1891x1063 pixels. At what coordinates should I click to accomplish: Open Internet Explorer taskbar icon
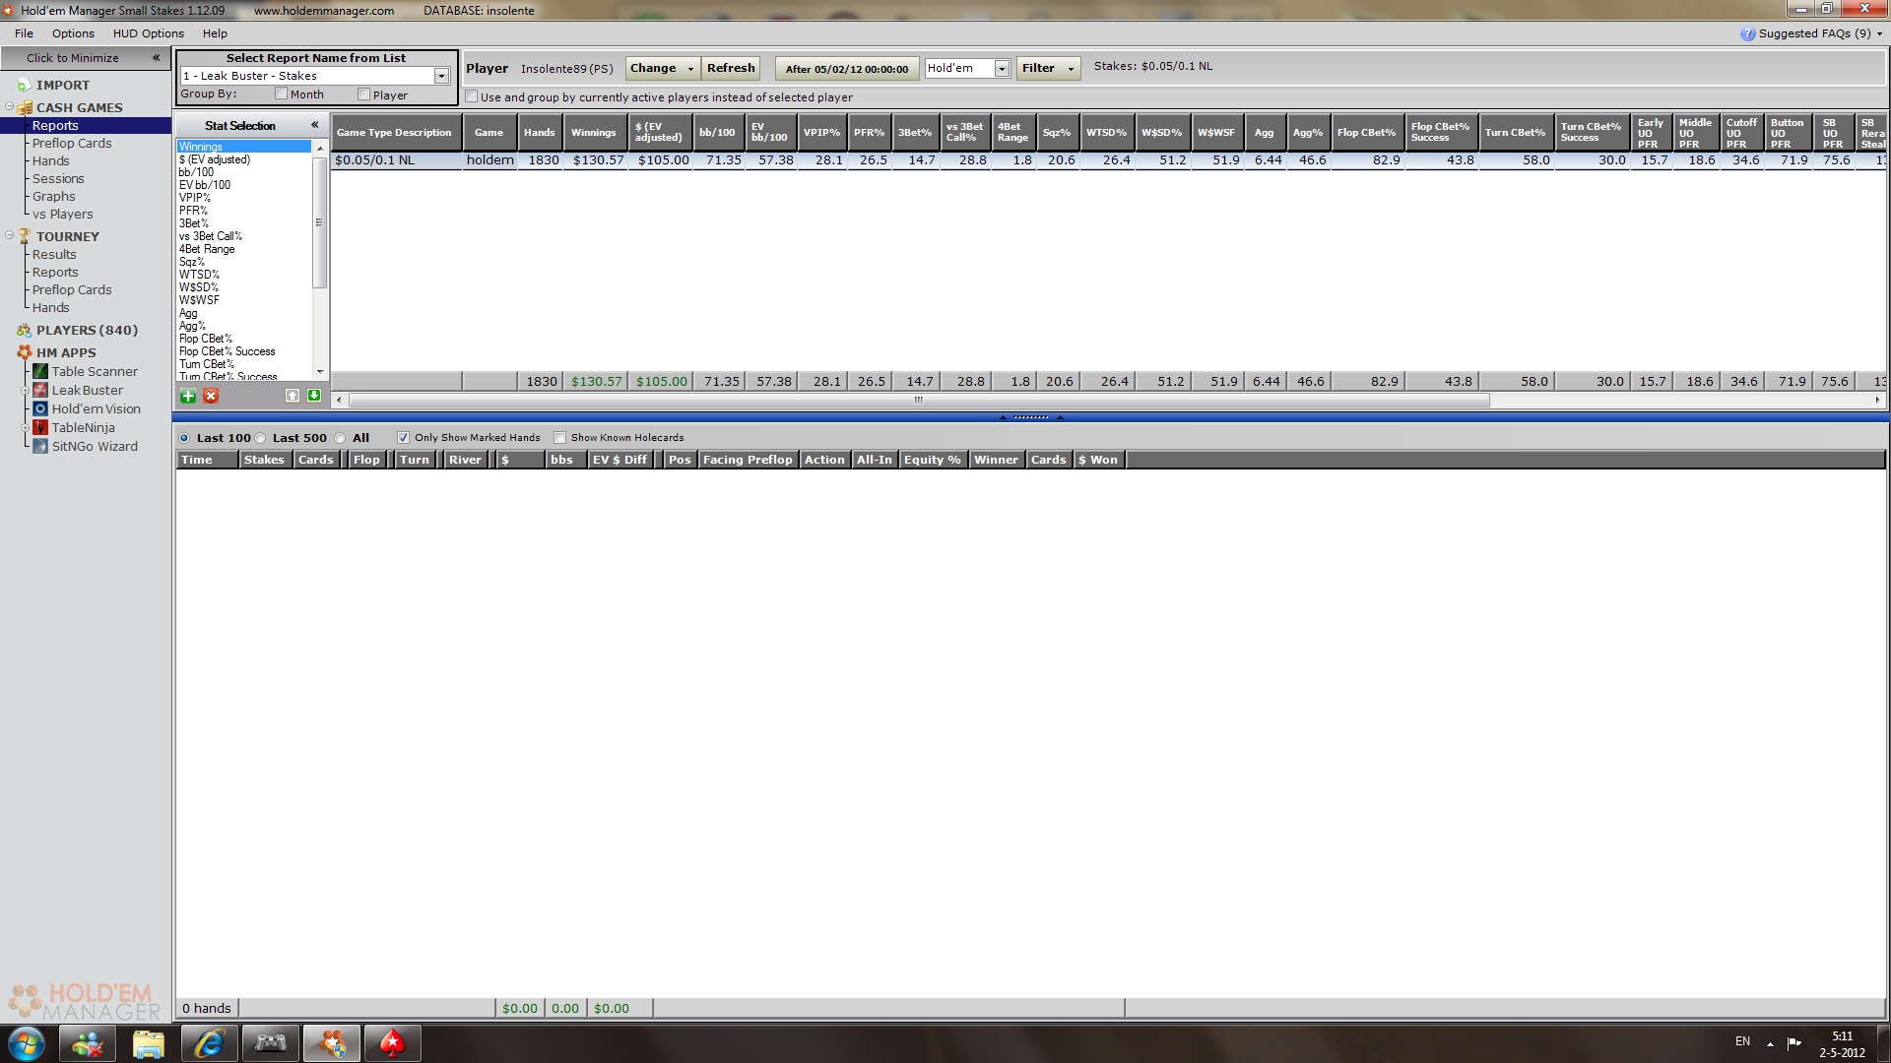click(210, 1043)
